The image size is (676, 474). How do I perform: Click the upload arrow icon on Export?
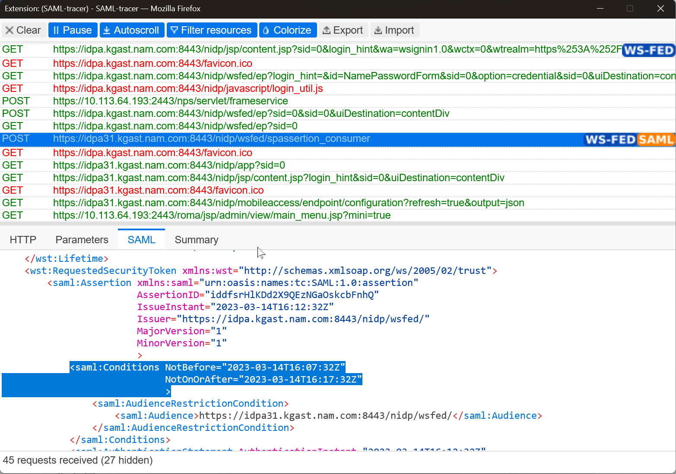point(328,30)
